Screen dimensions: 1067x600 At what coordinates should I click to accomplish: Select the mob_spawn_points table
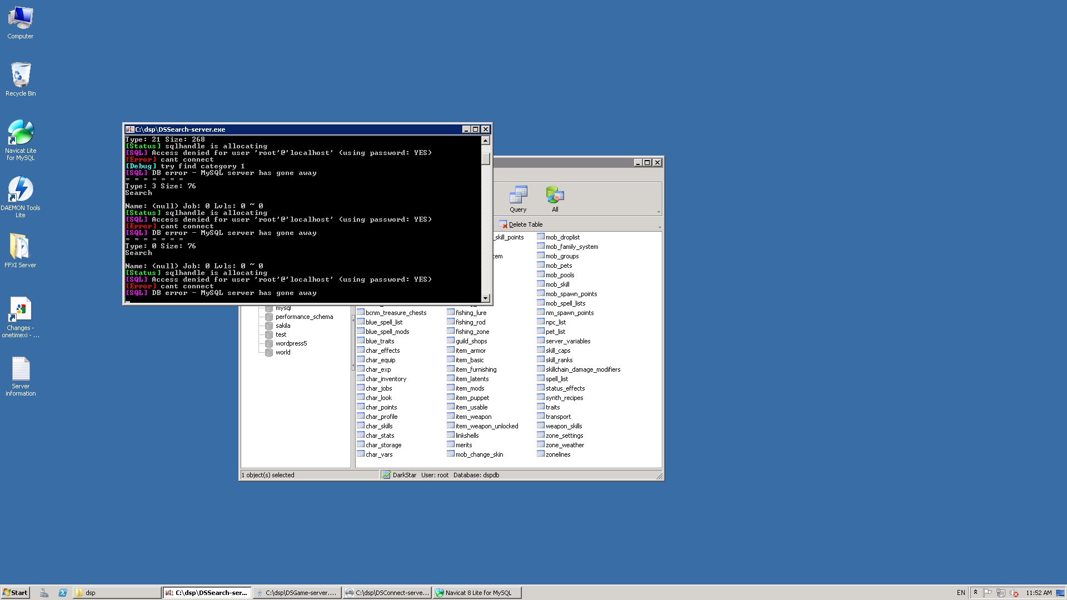pyautogui.click(x=571, y=294)
